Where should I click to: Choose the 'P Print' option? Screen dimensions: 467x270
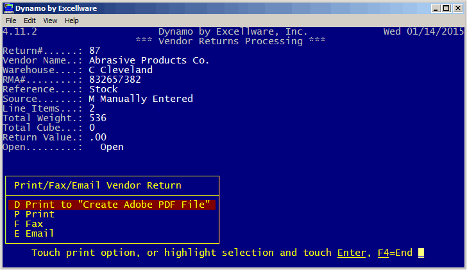click(34, 214)
